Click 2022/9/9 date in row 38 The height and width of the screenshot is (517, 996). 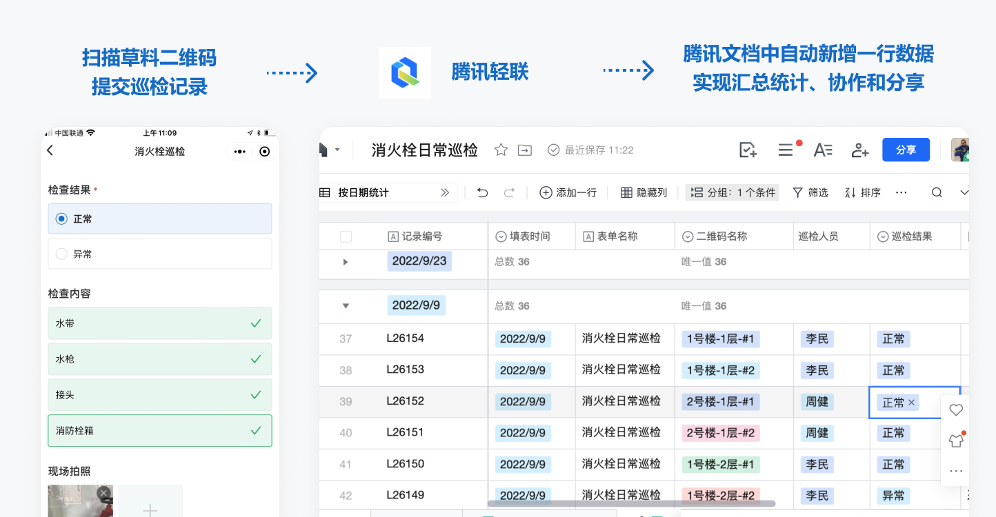[x=523, y=370]
